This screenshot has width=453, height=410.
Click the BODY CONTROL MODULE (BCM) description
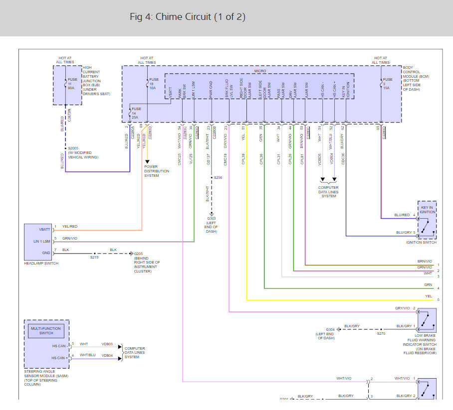pyautogui.click(x=416, y=79)
